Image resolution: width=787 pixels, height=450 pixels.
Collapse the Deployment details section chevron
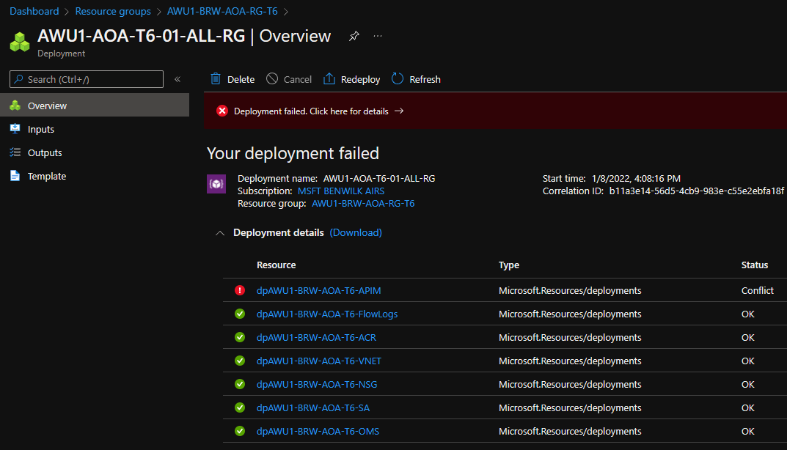(x=220, y=233)
